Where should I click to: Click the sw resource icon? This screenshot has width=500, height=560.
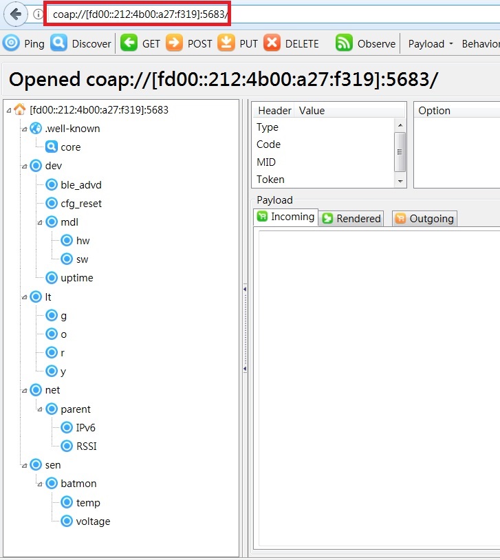[x=67, y=259]
